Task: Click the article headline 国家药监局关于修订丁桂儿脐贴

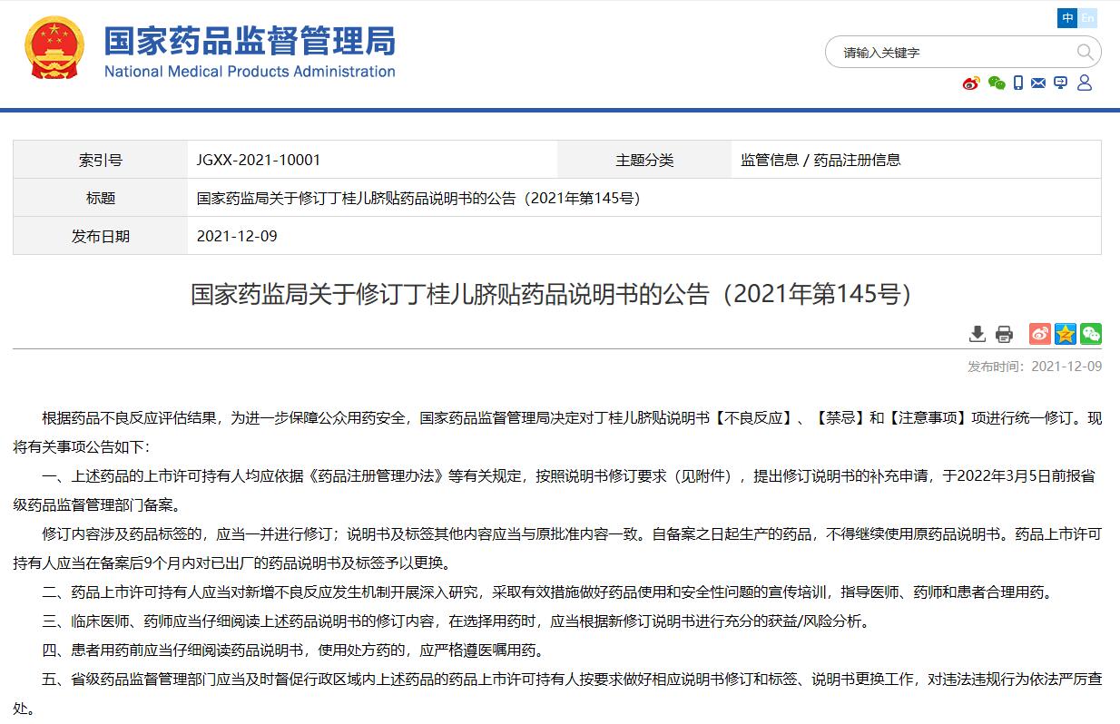Action: (x=551, y=294)
